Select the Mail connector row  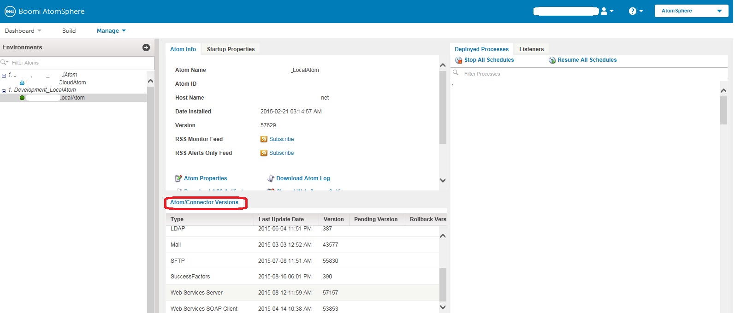pyautogui.click(x=302, y=245)
